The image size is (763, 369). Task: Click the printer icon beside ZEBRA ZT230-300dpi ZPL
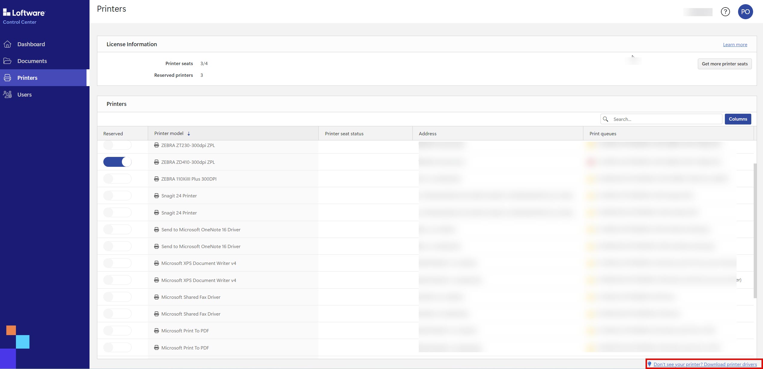click(157, 145)
